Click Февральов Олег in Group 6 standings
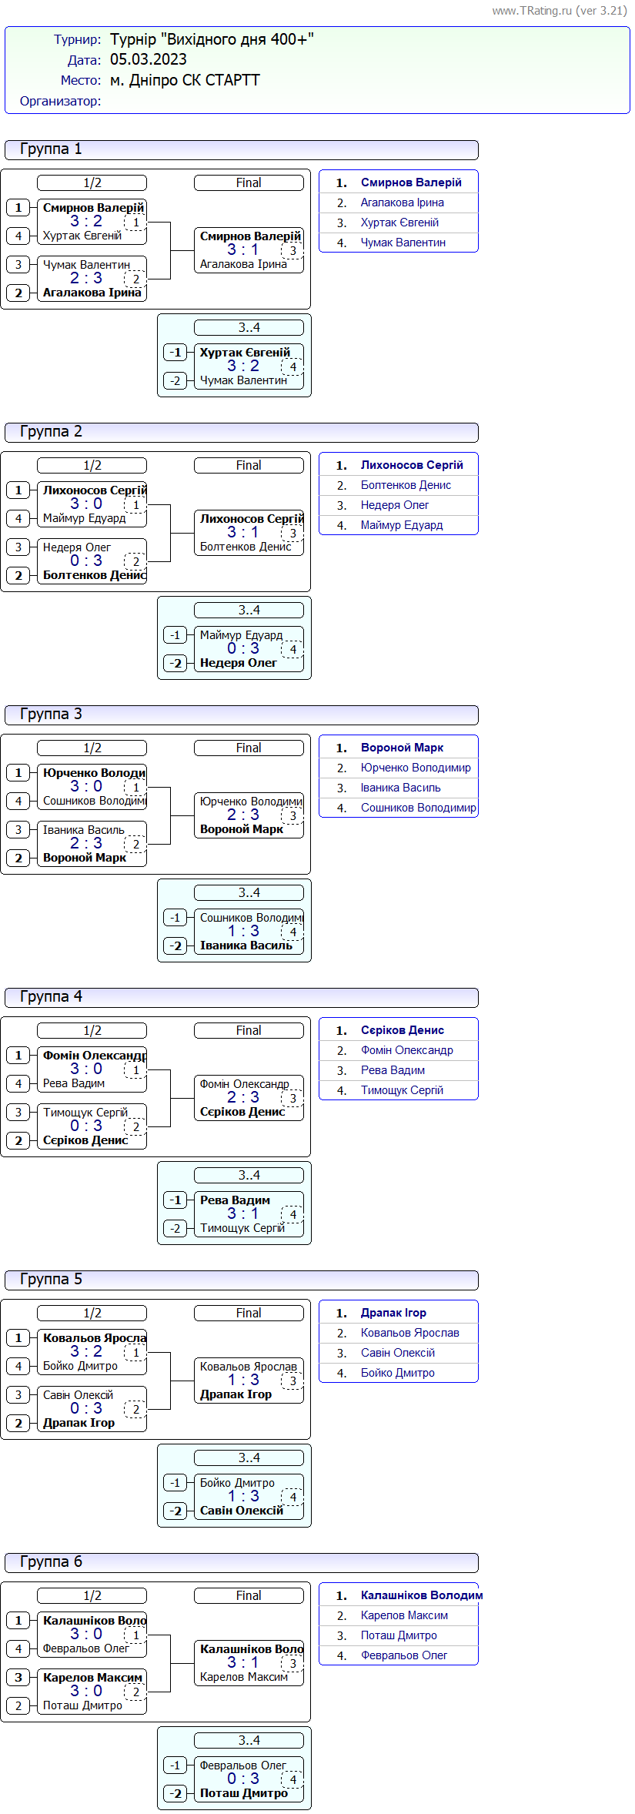The width and height of the screenshot is (635, 1814). click(x=403, y=1655)
